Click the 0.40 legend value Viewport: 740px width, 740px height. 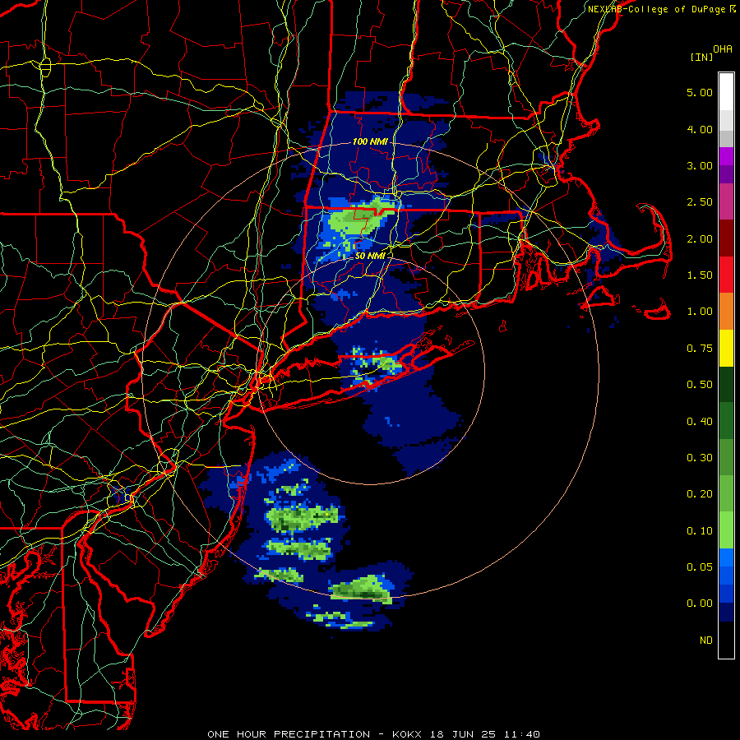point(700,422)
